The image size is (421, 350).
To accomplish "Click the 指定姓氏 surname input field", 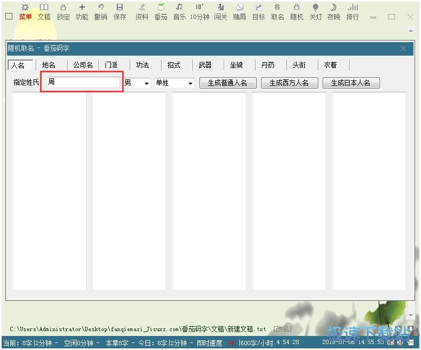I will [83, 82].
